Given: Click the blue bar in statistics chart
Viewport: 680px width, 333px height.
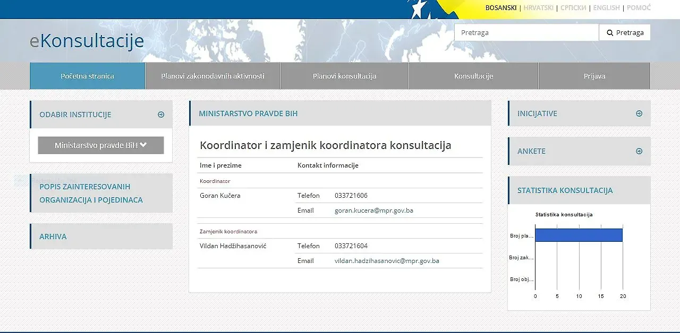Looking at the screenshot, I should pyautogui.click(x=579, y=235).
